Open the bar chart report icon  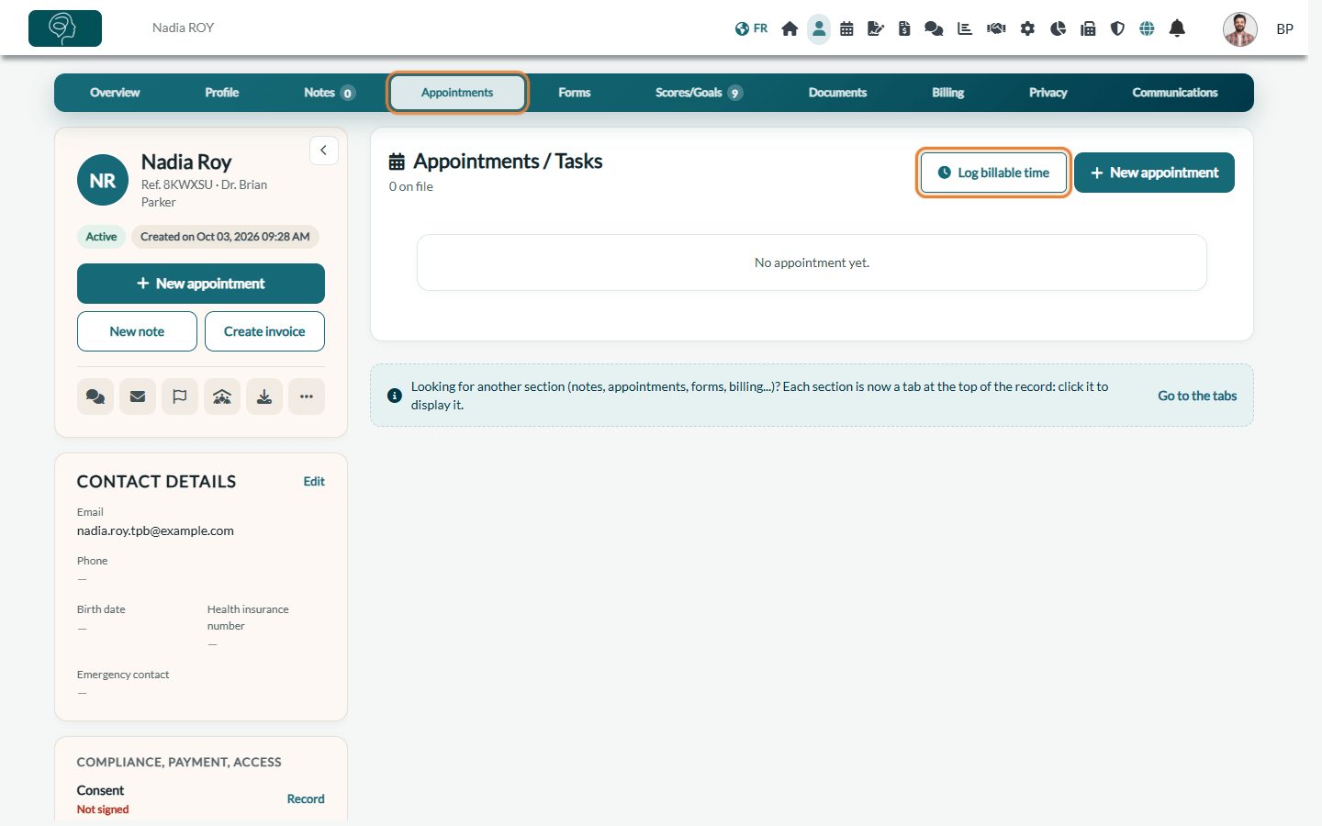pos(965,28)
